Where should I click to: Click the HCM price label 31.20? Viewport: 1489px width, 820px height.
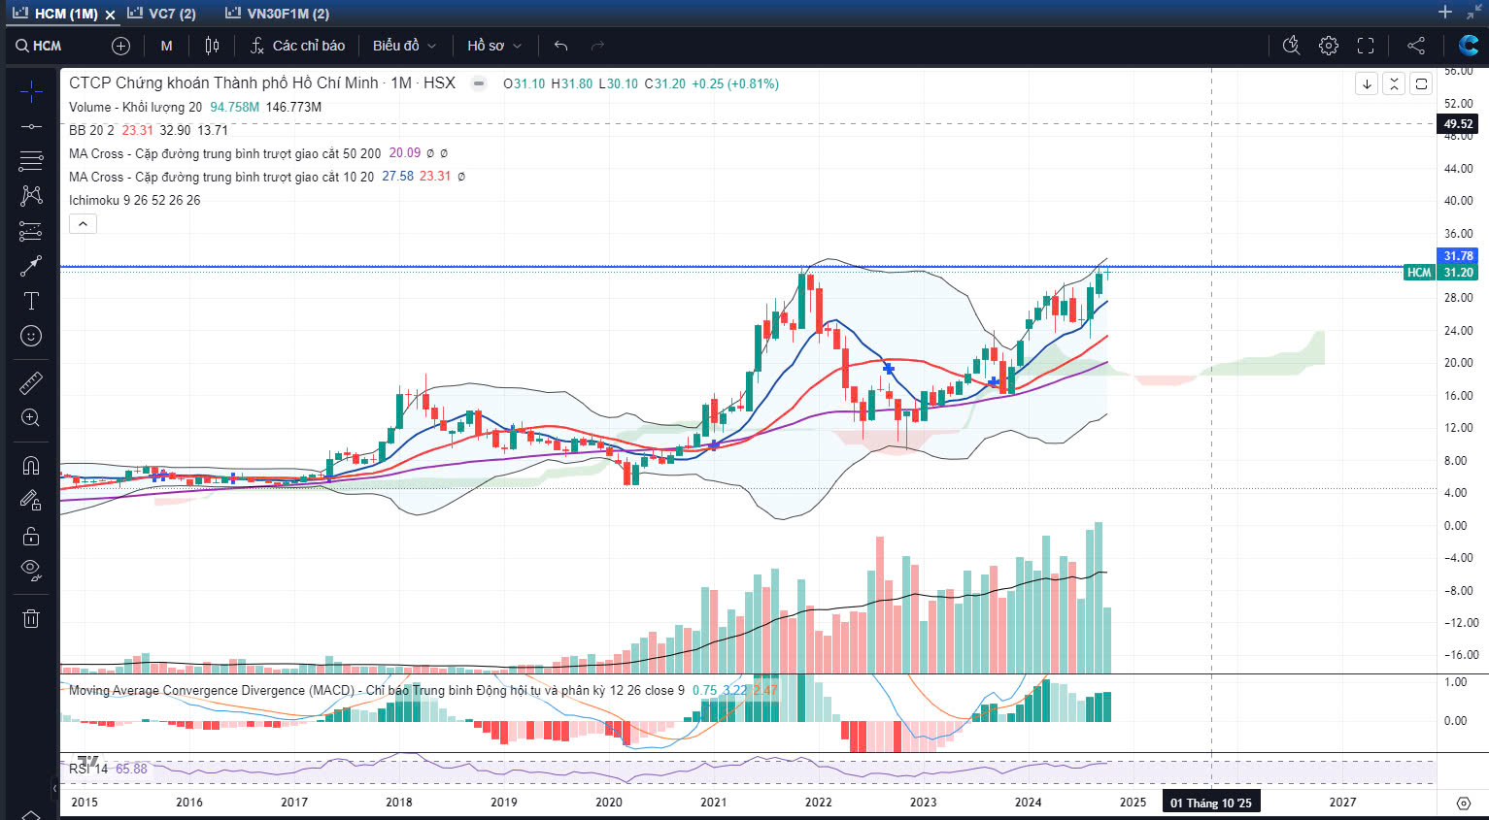point(1440,273)
